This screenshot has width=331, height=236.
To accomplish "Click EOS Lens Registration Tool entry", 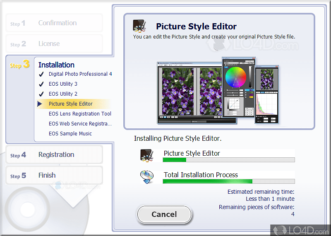I will 80,114.
